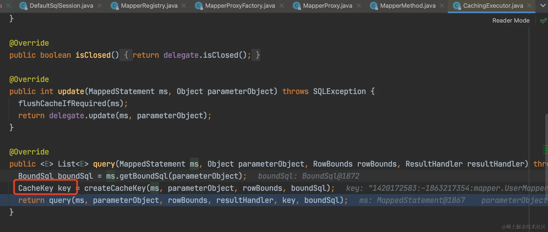Click RowBounds type in the query signature

pyautogui.click(x=333, y=164)
